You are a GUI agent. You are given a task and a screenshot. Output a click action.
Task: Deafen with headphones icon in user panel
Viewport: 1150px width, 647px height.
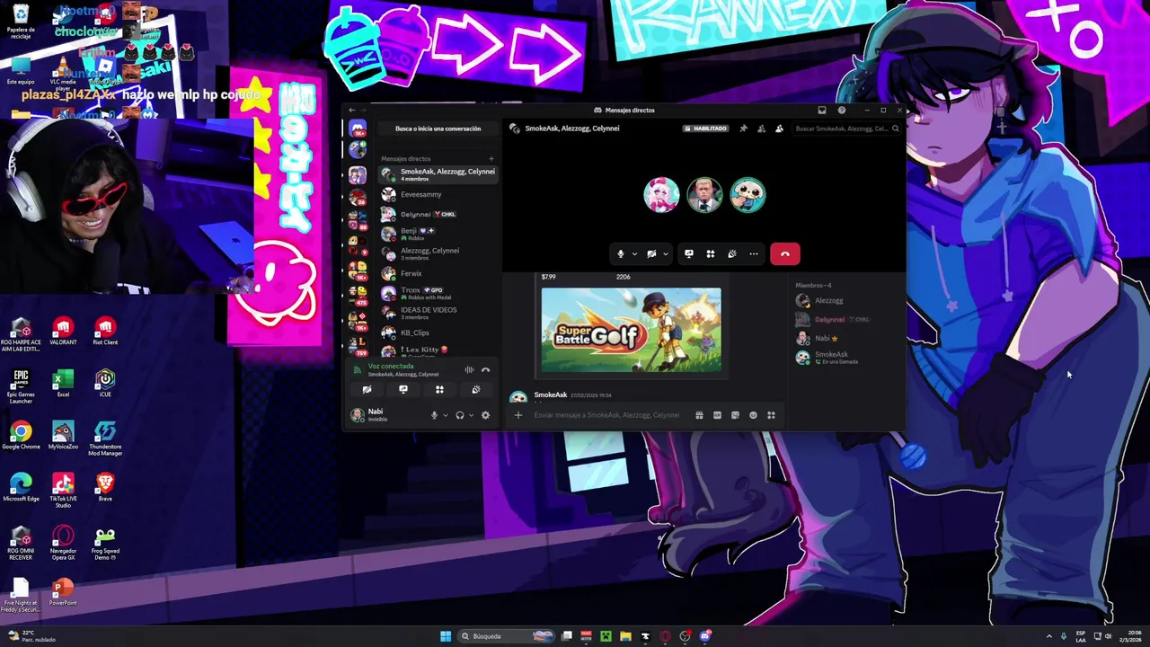(459, 415)
